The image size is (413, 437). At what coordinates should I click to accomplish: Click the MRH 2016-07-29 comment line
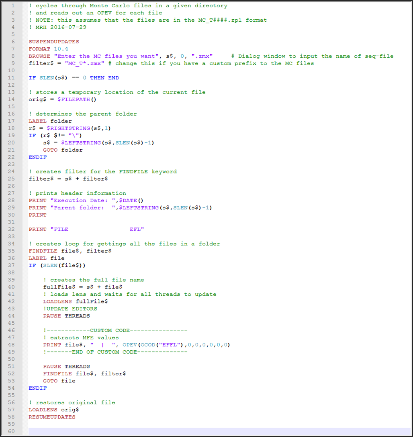[57, 27]
